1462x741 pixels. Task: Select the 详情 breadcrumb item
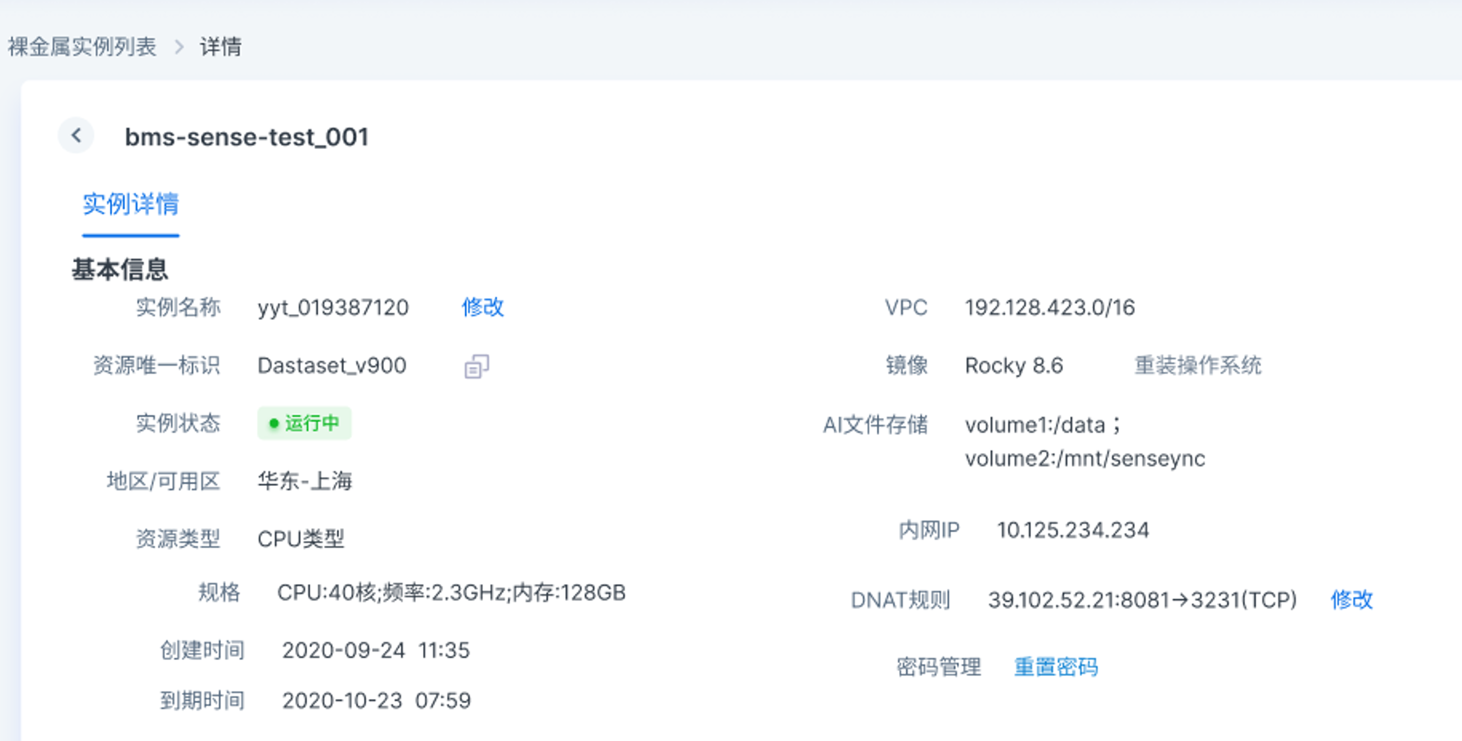click(x=221, y=47)
